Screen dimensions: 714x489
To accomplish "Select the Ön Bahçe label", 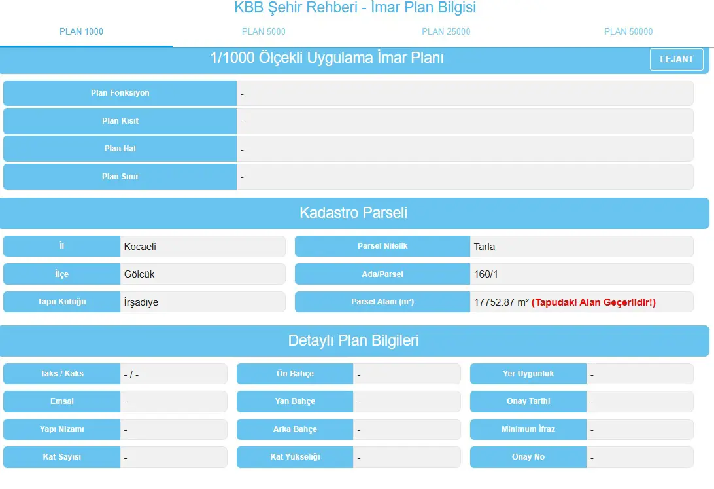I will 295,374.
